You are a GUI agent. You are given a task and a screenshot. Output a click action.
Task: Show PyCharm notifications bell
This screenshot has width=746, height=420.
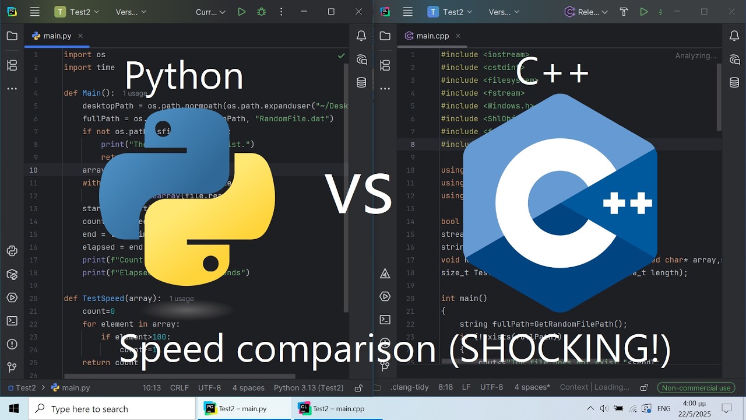[x=361, y=36]
